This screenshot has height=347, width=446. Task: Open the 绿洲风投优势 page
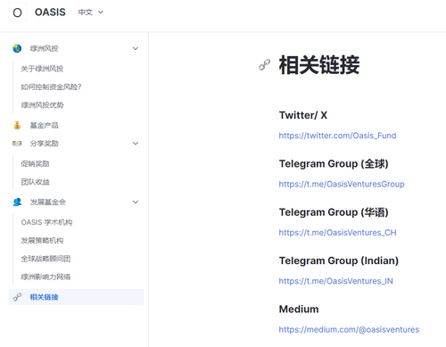click(42, 105)
